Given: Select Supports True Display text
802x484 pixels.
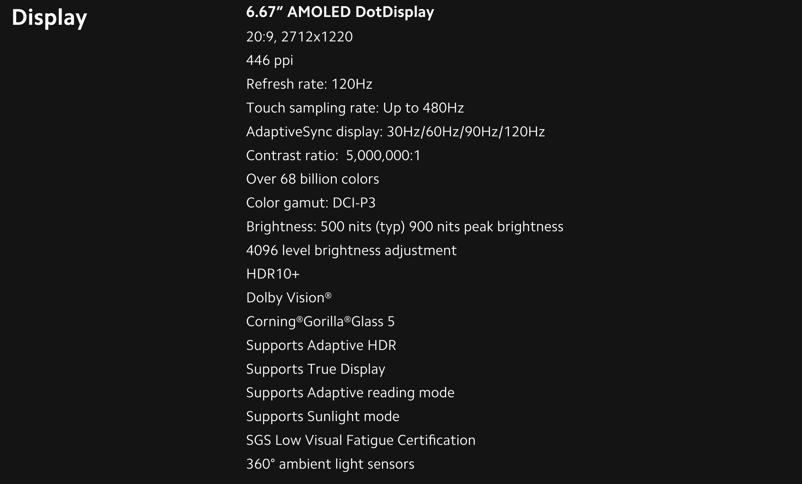Looking at the screenshot, I should pos(316,370).
